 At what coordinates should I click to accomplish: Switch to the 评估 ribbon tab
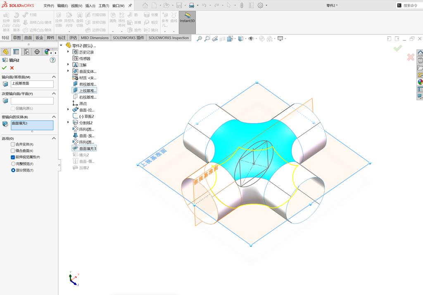coord(73,38)
